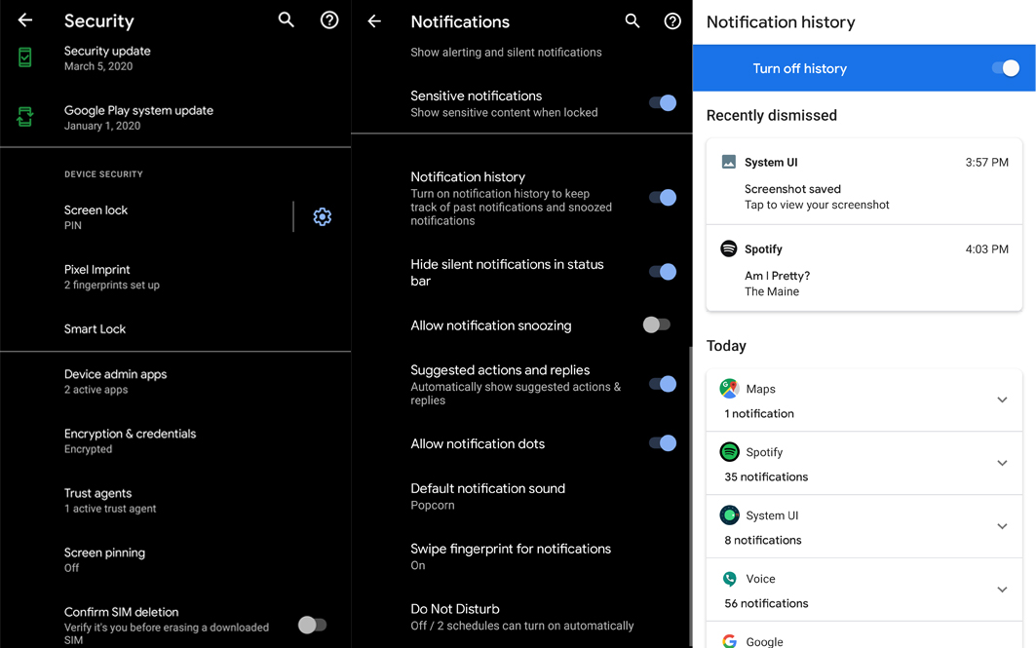Tap the Spotify icon under Today
This screenshot has height=648, width=1036.
tap(729, 452)
